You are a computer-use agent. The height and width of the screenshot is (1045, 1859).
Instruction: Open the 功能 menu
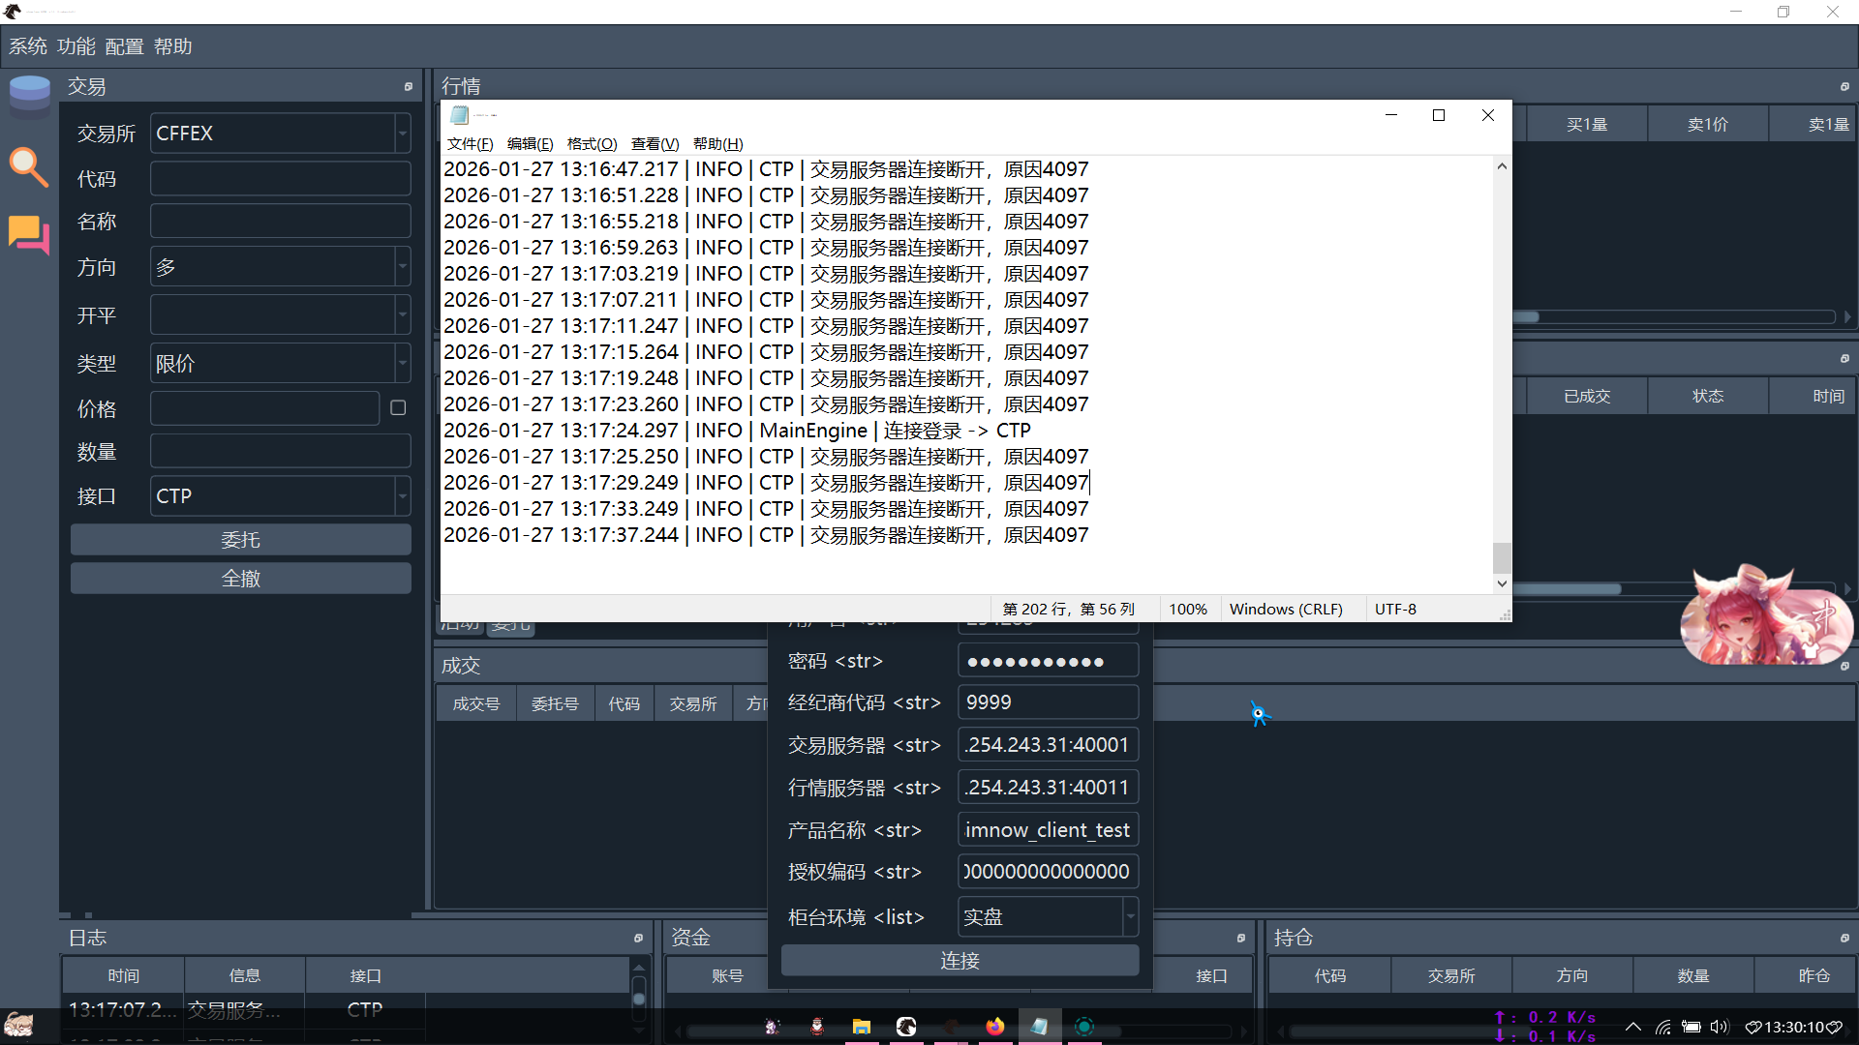pyautogui.click(x=76, y=46)
